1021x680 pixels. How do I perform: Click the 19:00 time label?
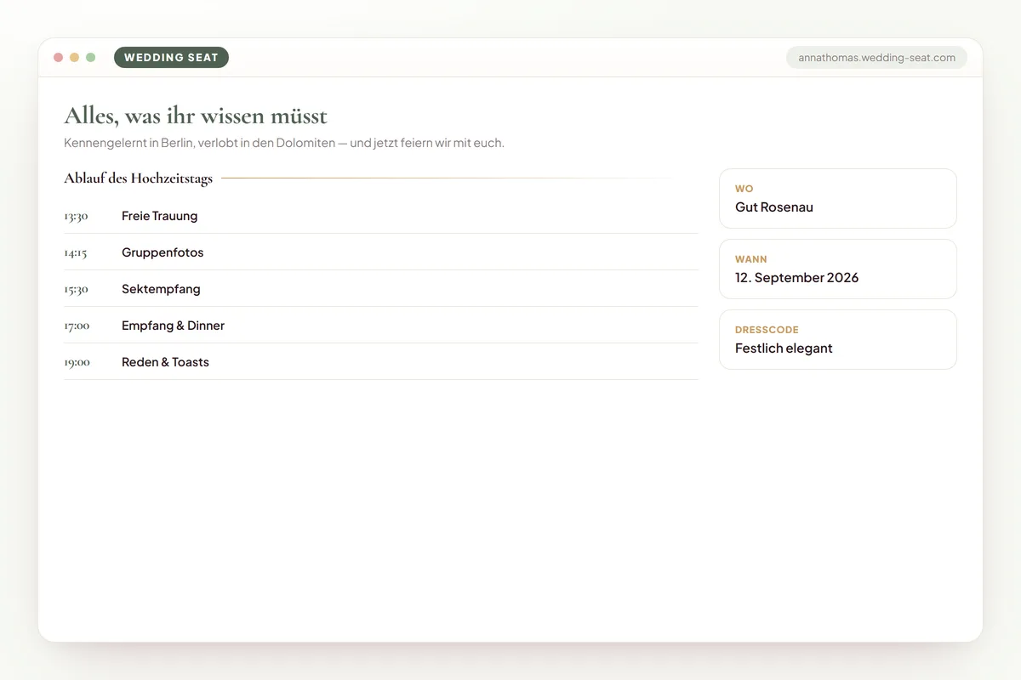[x=77, y=362]
